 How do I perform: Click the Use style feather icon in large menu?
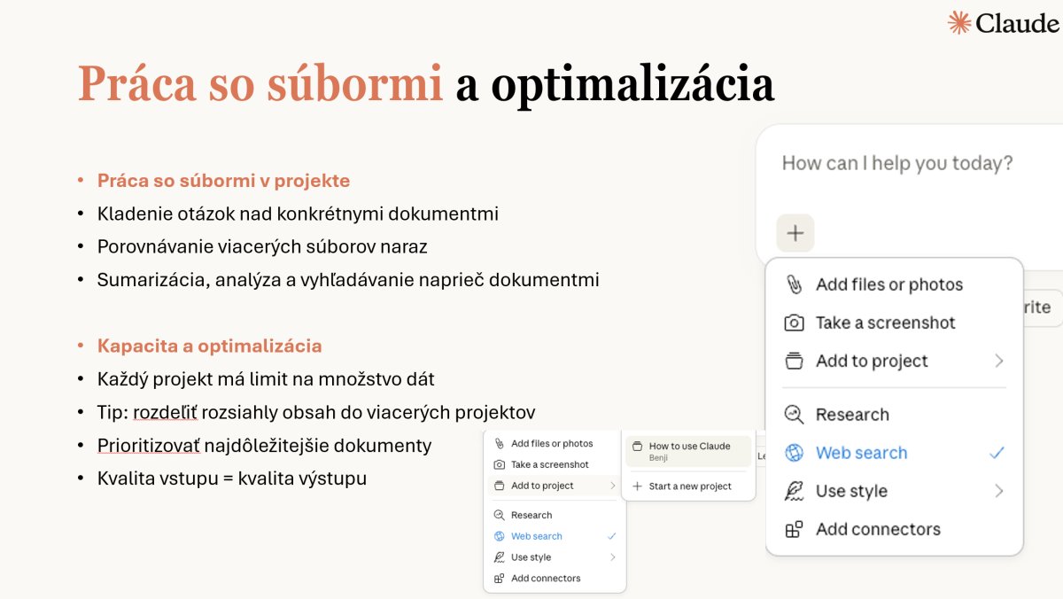(795, 491)
